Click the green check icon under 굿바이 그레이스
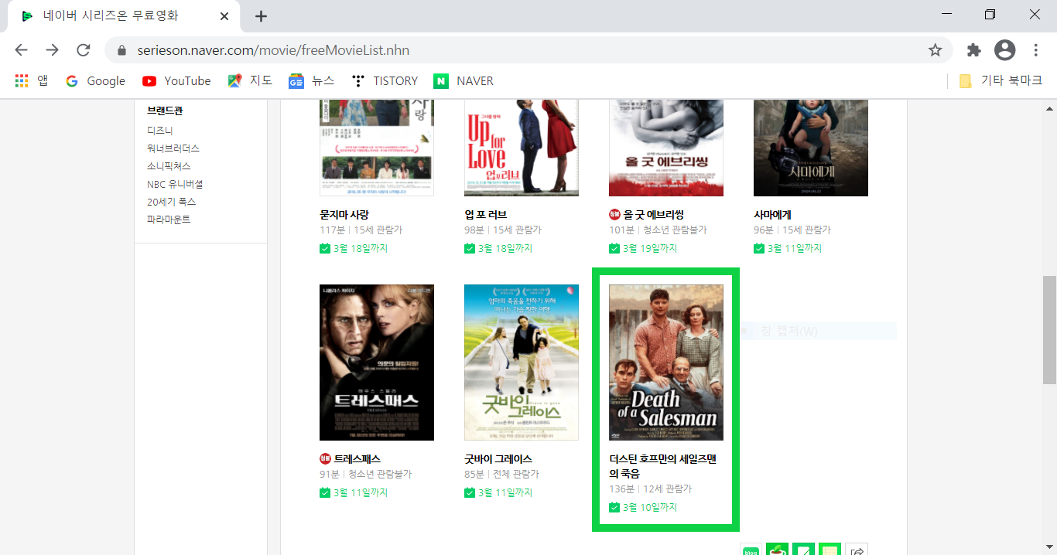The height and width of the screenshot is (555, 1057). tap(470, 492)
